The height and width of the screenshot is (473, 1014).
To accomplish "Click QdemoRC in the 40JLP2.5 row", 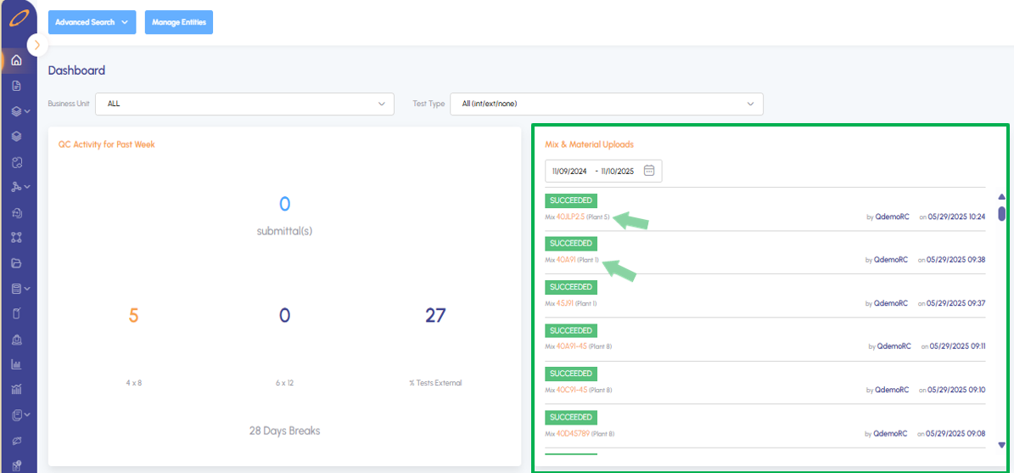I will [893, 217].
